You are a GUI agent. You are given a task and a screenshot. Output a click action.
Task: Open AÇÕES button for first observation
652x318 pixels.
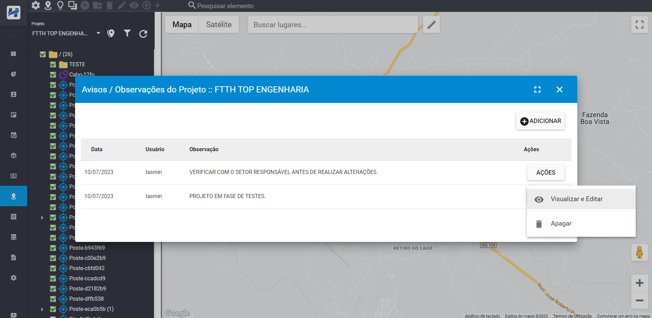click(x=546, y=173)
